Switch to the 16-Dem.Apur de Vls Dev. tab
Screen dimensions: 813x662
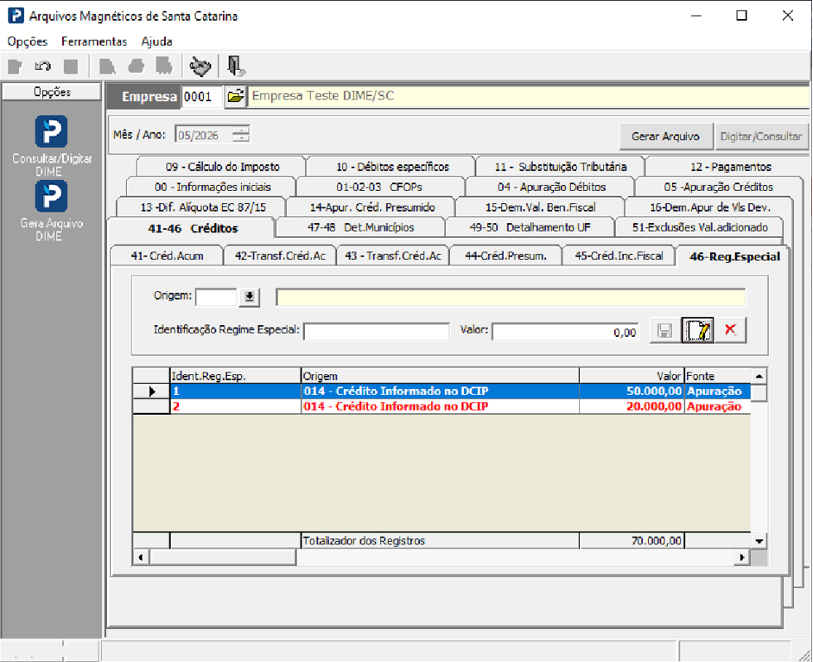710,207
